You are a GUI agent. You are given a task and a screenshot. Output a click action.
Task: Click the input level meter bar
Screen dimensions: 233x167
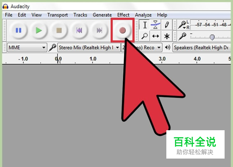pyautogui.click(x=211, y=25)
